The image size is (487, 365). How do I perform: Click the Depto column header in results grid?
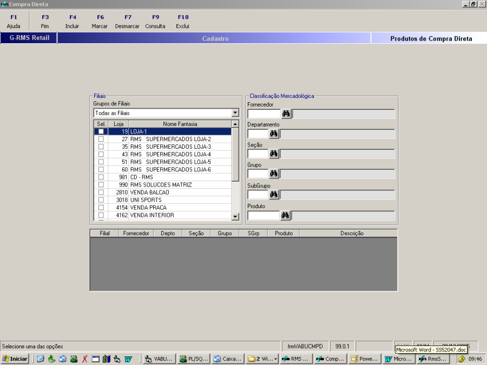(x=168, y=233)
